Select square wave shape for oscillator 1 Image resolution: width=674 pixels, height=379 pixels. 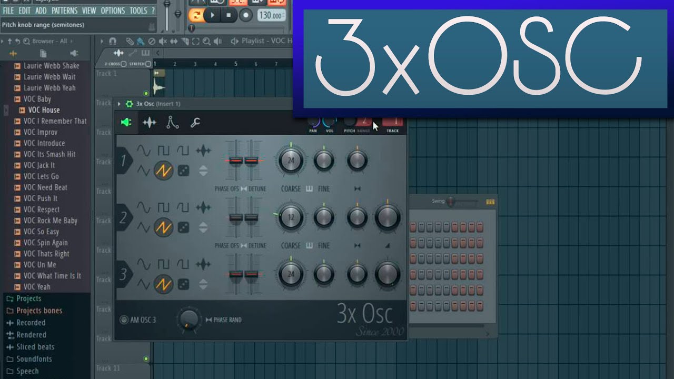(x=163, y=151)
